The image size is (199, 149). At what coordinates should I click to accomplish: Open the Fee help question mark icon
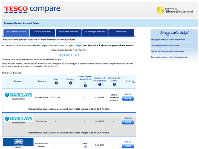tap(56, 83)
